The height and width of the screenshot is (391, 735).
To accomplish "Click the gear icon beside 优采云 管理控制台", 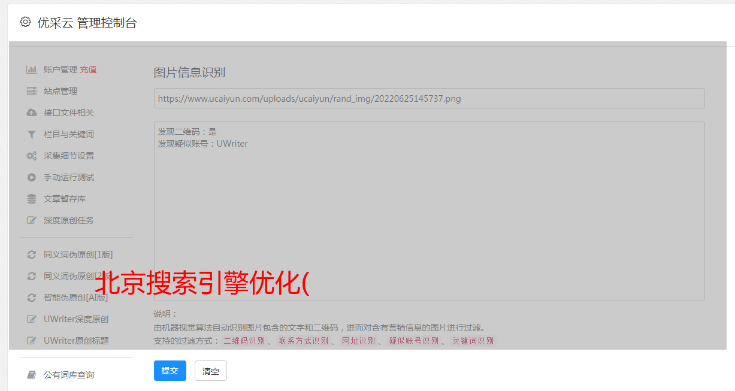I will 25,22.
